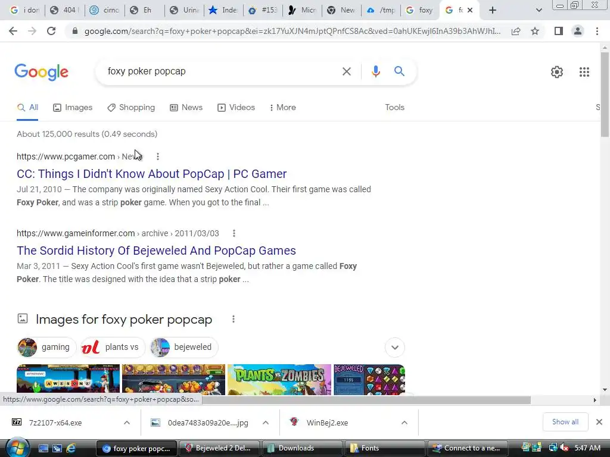Screen dimensions: 610x457
Task: Open options for the gameinformer.com result
Action: (x=234, y=233)
